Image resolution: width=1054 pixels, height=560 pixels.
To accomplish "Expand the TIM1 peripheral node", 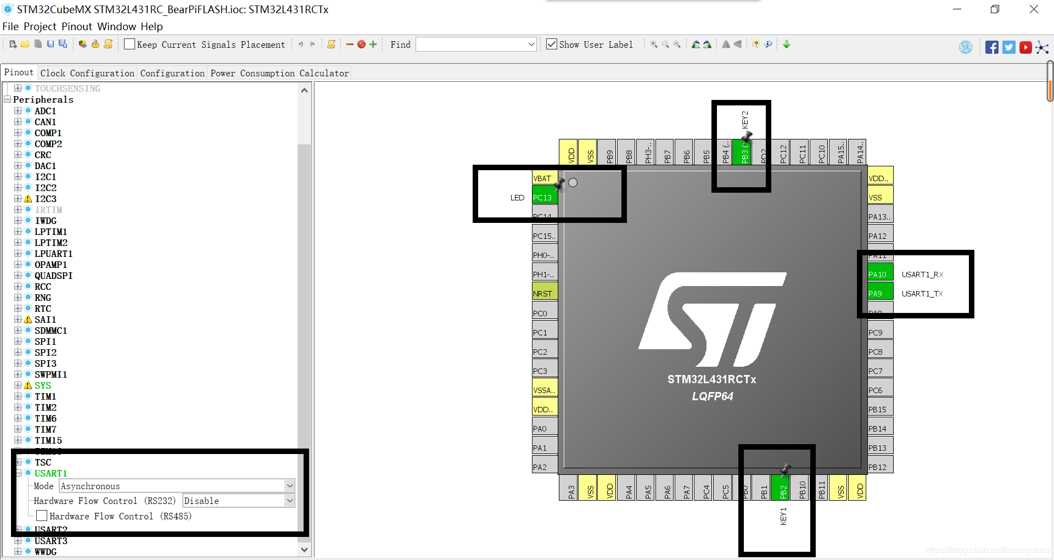I will click(x=18, y=396).
